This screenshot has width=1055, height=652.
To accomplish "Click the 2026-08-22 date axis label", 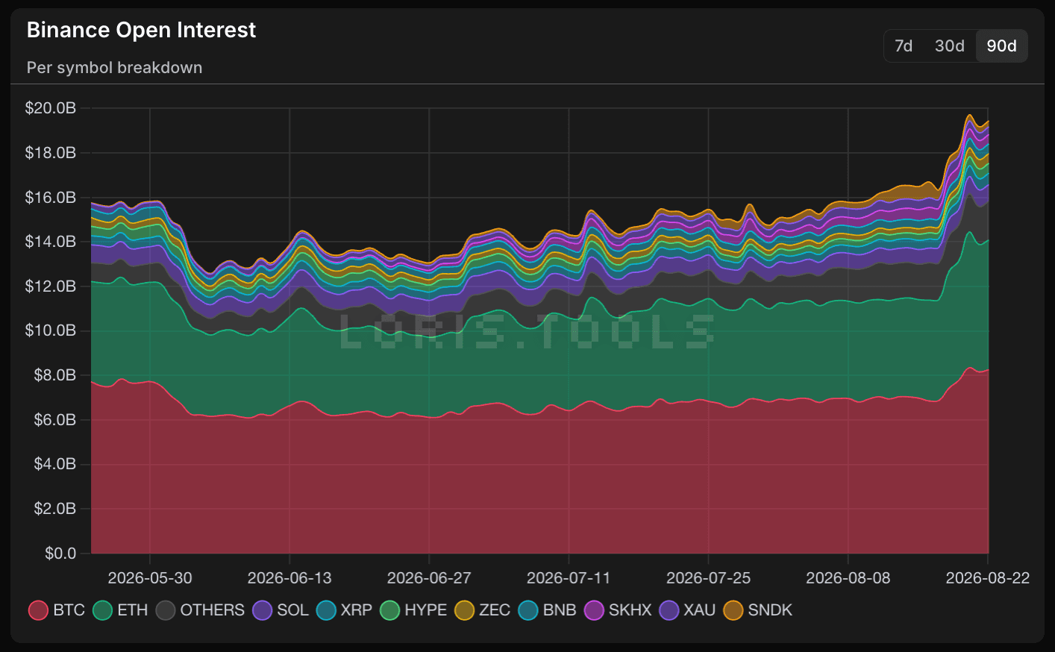I will [988, 578].
